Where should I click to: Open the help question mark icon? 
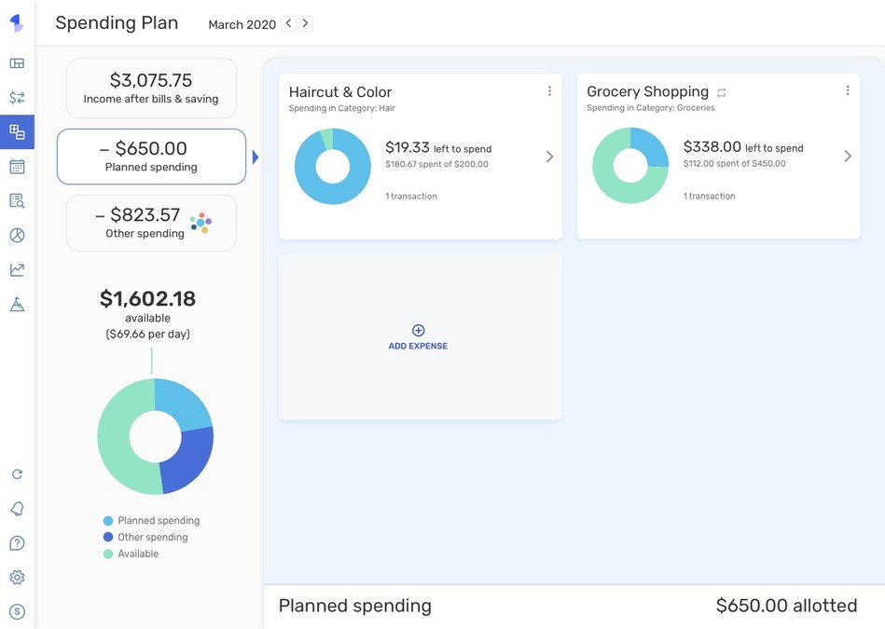coord(17,543)
